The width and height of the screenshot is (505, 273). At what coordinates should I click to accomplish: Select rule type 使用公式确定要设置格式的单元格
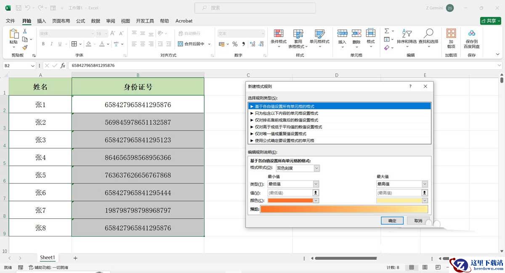point(340,140)
